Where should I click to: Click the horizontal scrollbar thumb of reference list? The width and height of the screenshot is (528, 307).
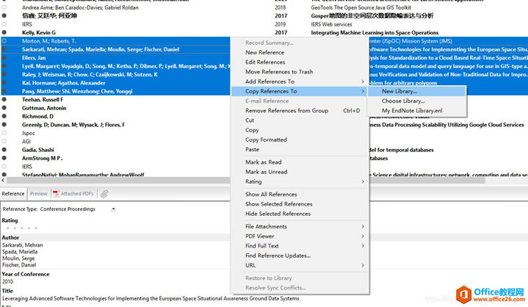[246, 181]
